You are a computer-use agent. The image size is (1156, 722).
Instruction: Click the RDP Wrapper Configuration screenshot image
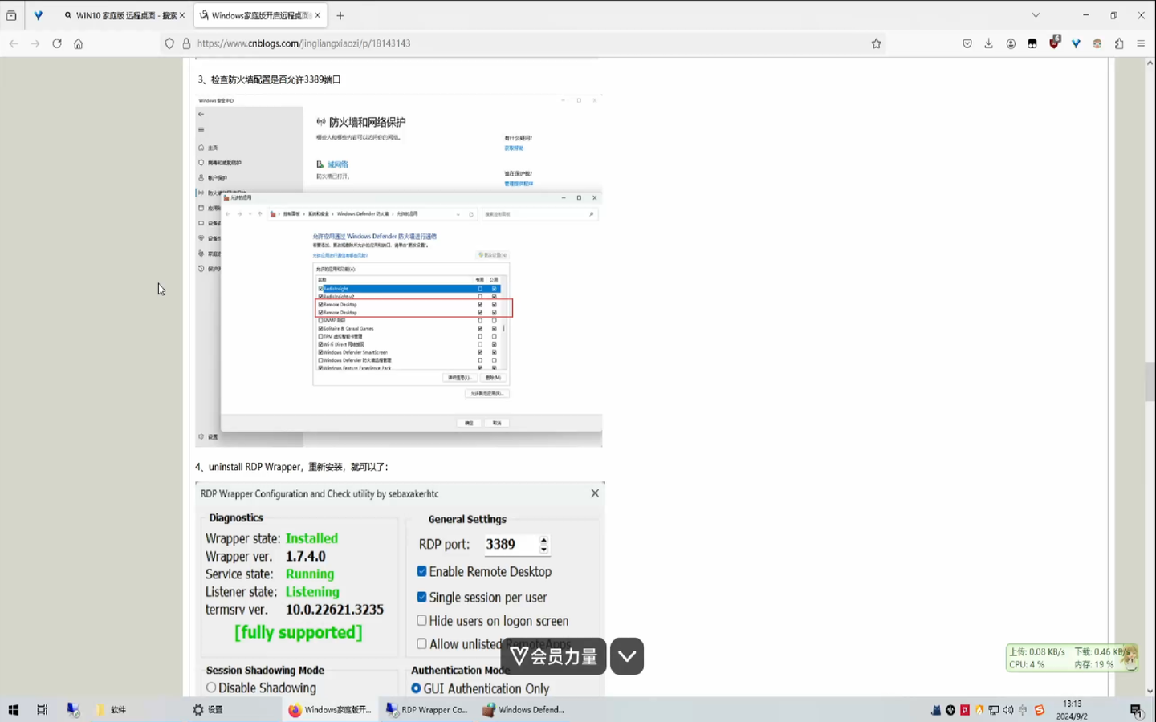click(400, 589)
